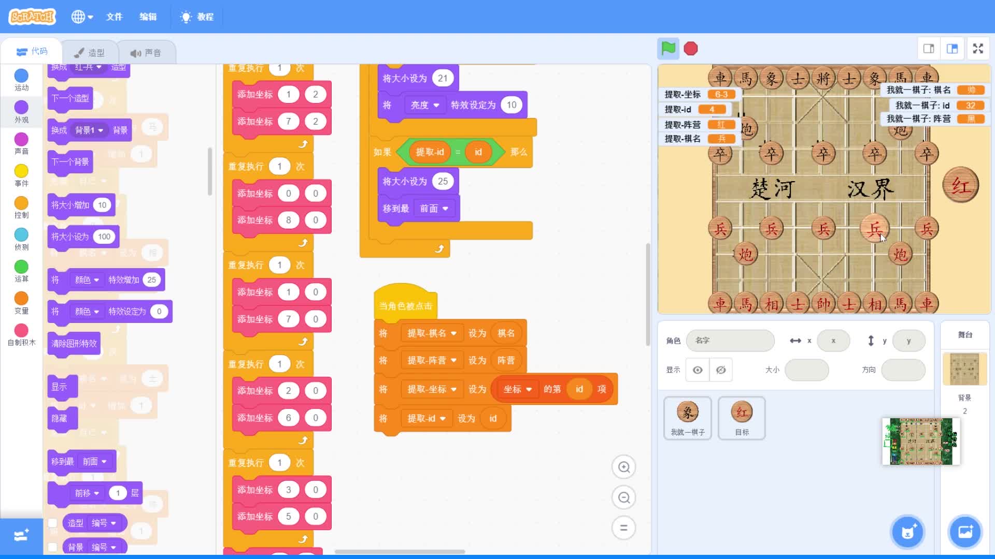
Task: Switch to small stage layout
Action: tap(929, 49)
